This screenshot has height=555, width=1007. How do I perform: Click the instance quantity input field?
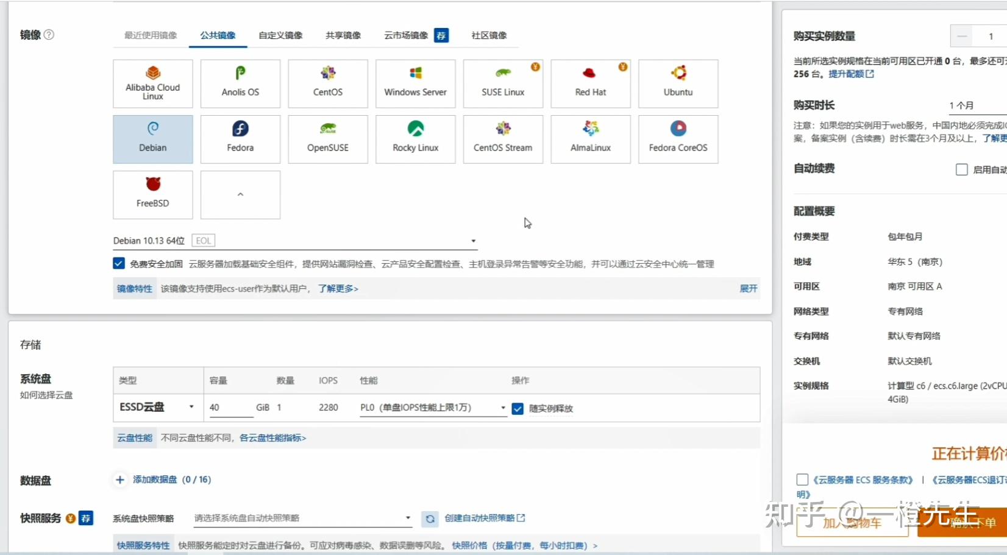(x=990, y=36)
